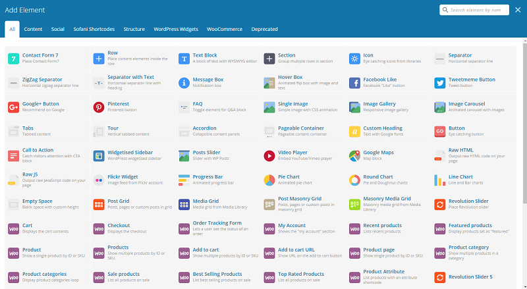
Task: Select the Round Chart donut icon
Action: [354, 180]
